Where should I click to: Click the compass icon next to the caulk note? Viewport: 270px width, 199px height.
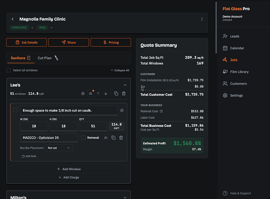(x=122, y=110)
